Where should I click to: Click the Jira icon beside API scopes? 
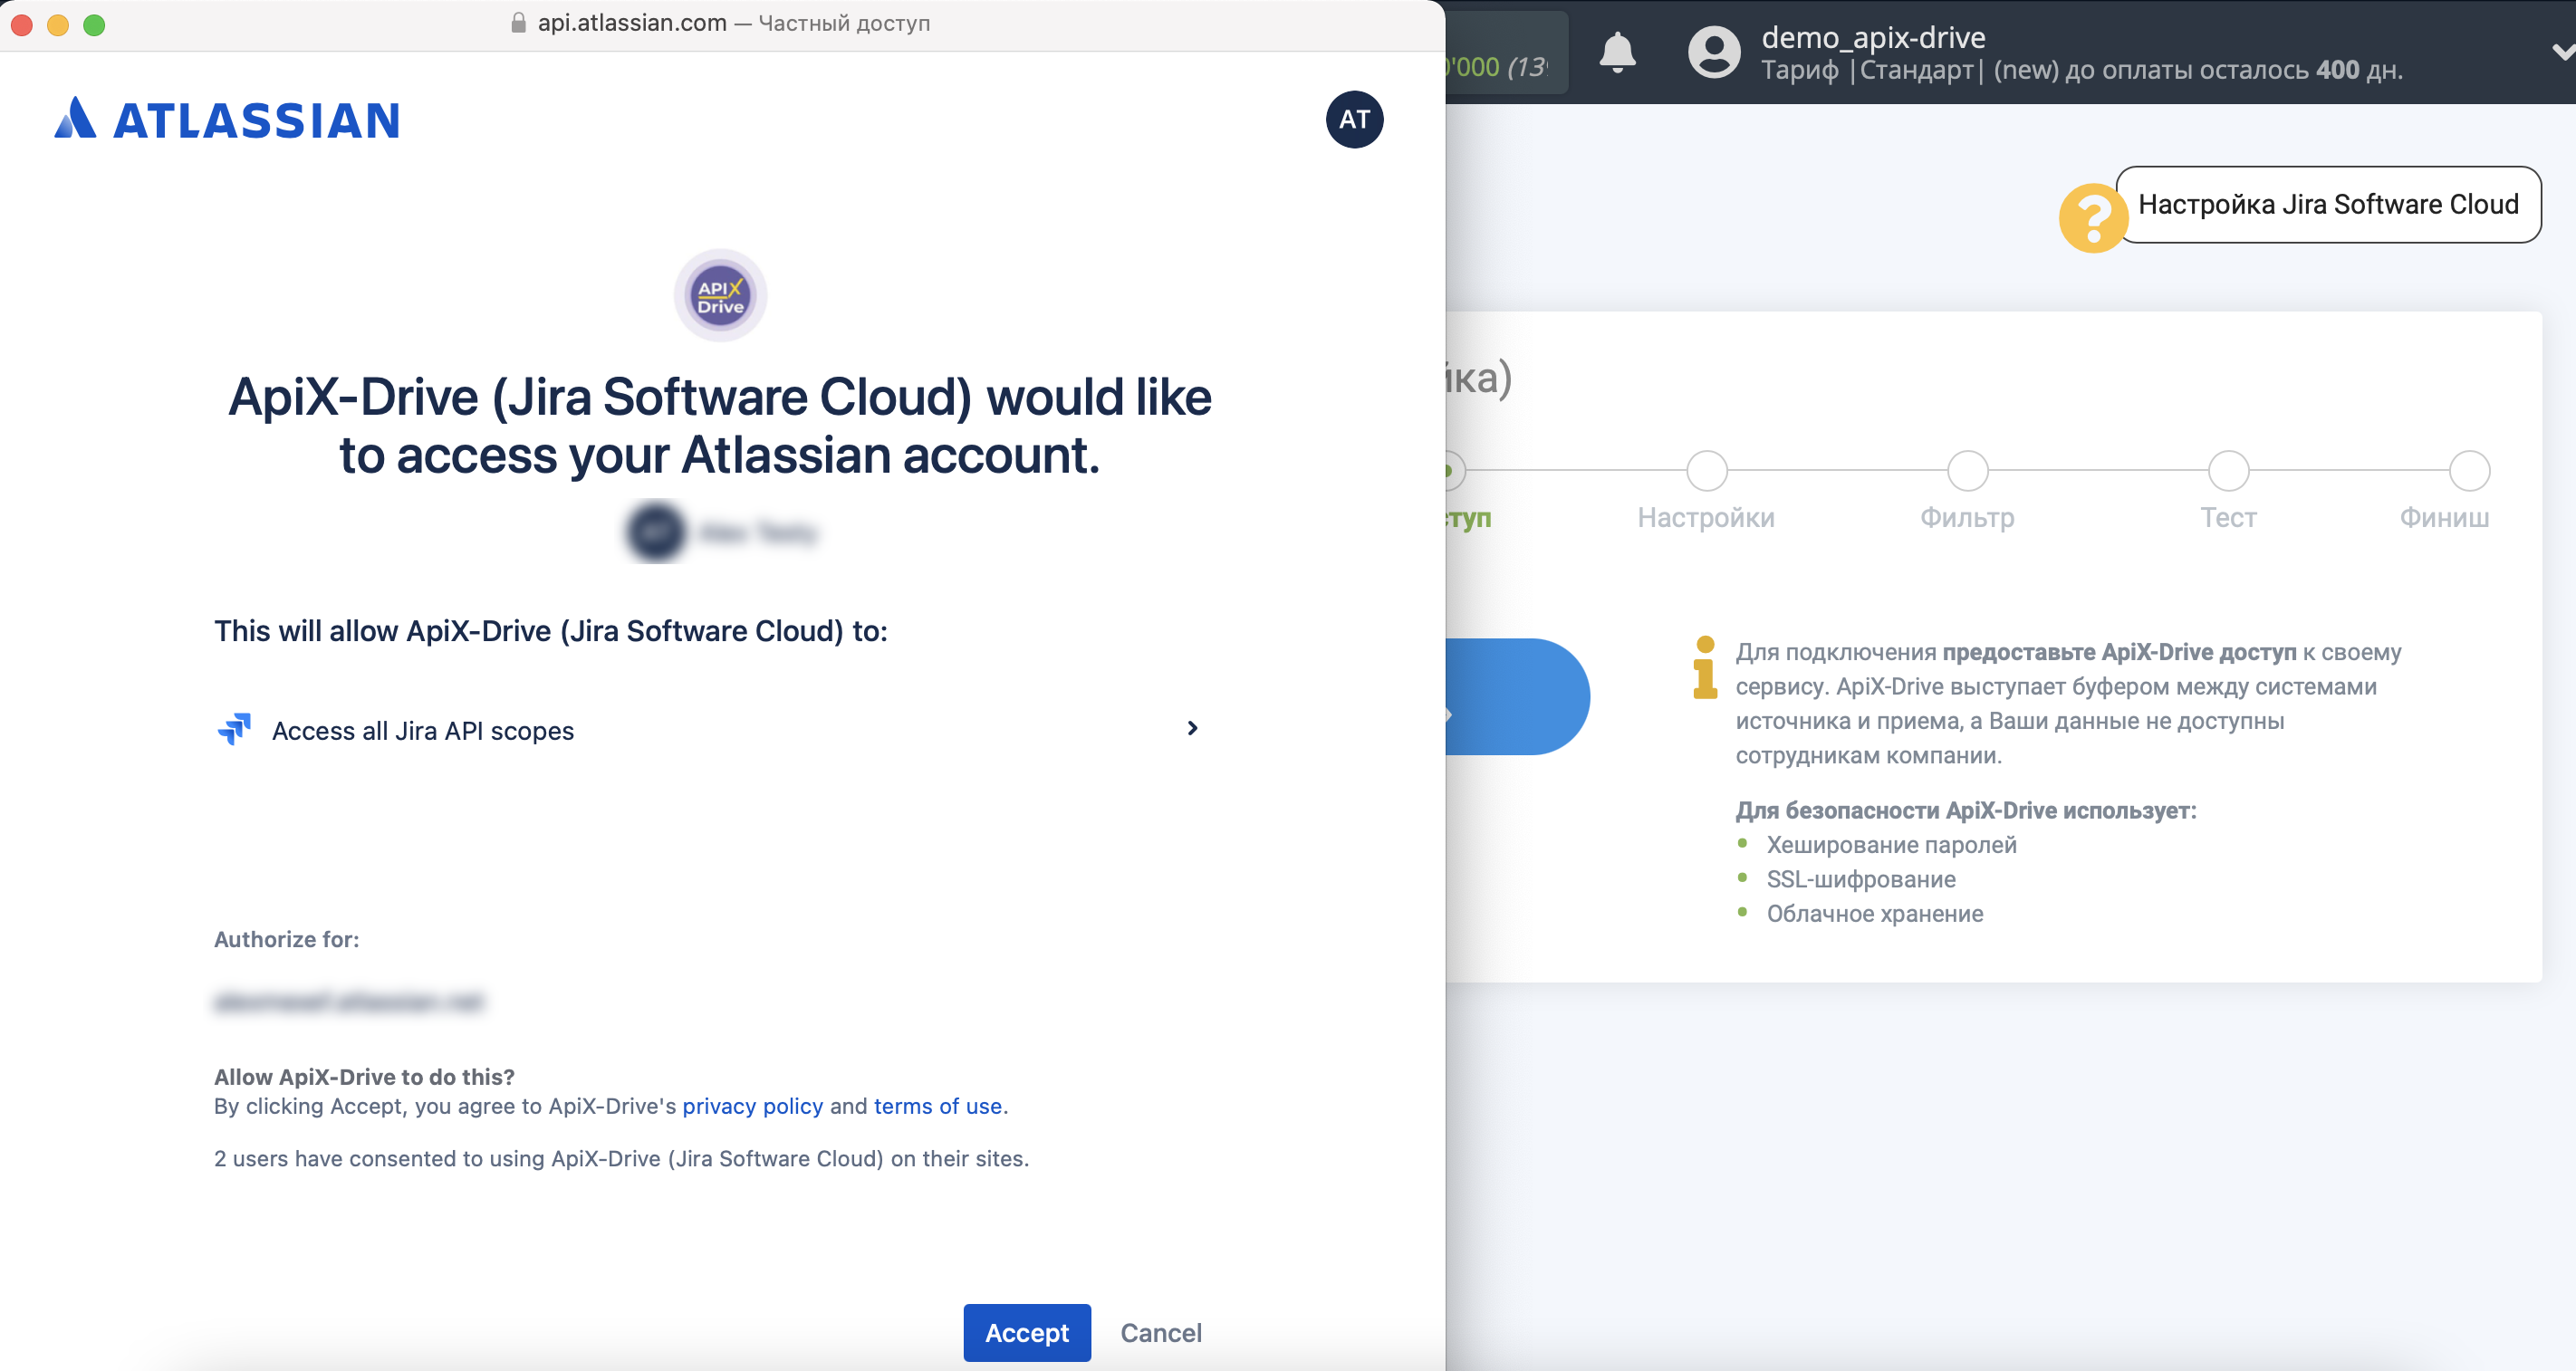point(234,729)
